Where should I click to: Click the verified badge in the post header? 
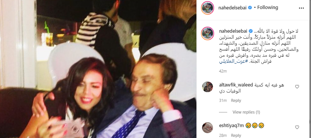pos(250,8)
